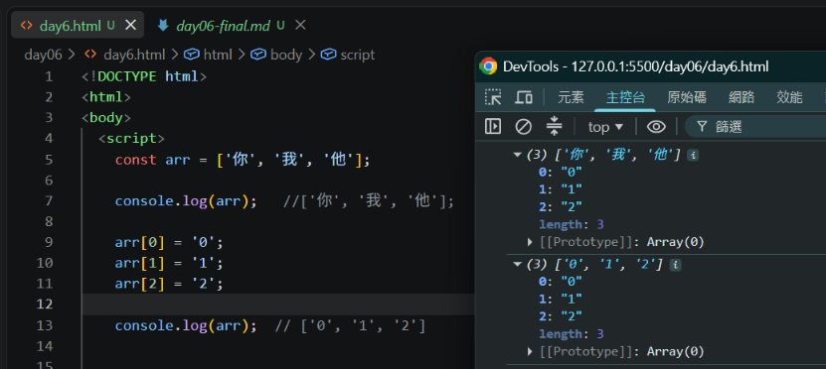The width and height of the screenshot is (826, 369).
Task: Click the arr[1] = '1'; code line
Action: click(x=169, y=263)
